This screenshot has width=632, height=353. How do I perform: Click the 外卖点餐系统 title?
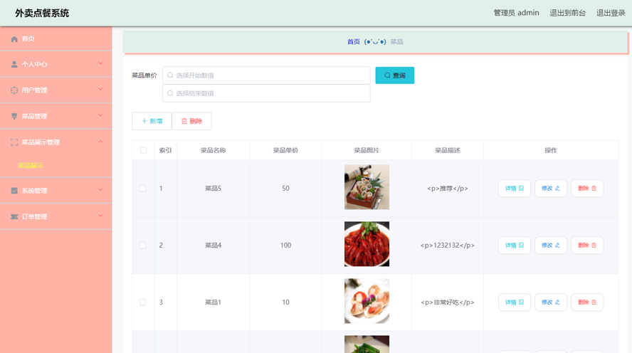coord(42,14)
